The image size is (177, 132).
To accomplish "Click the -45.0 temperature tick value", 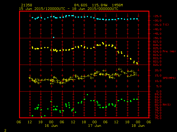I will pos(157,34).
